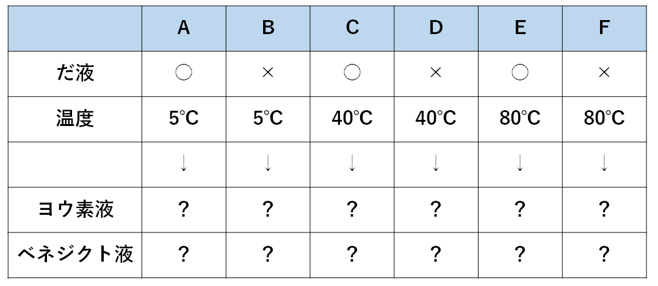This screenshot has height=286, width=658.
Task: Click the ベネジクト液 row label
Action: pyautogui.click(x=74, y=254)
